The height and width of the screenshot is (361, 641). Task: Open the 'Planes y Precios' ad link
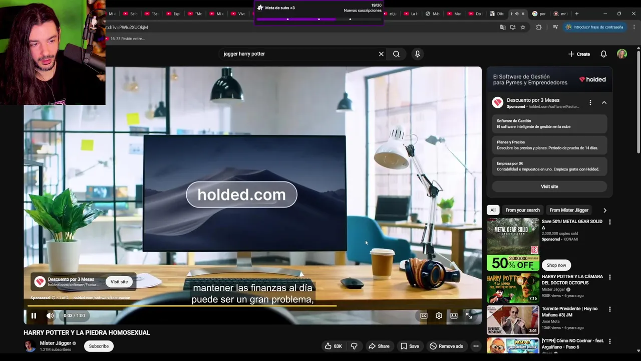coord(549,145)
